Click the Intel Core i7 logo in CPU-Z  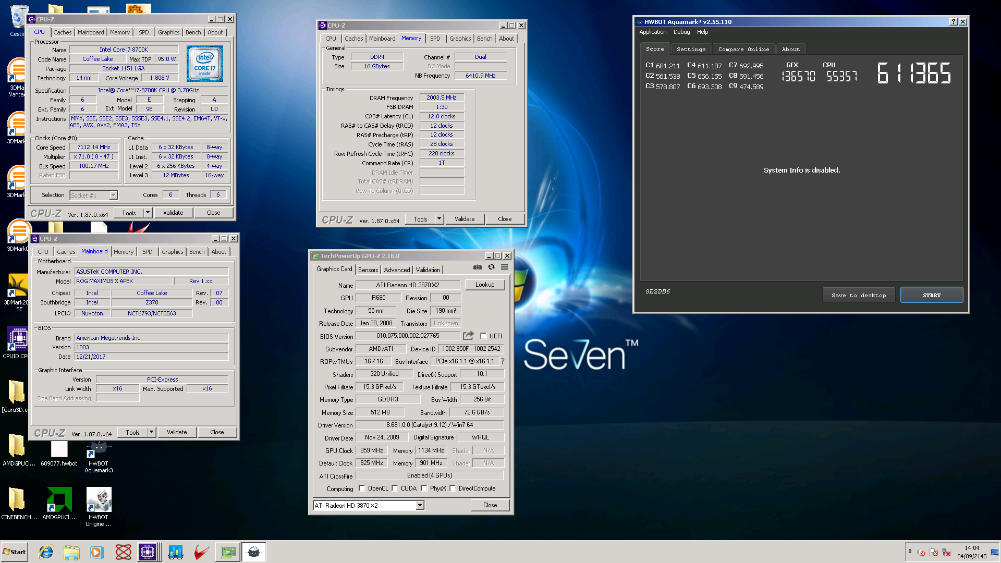205,64
